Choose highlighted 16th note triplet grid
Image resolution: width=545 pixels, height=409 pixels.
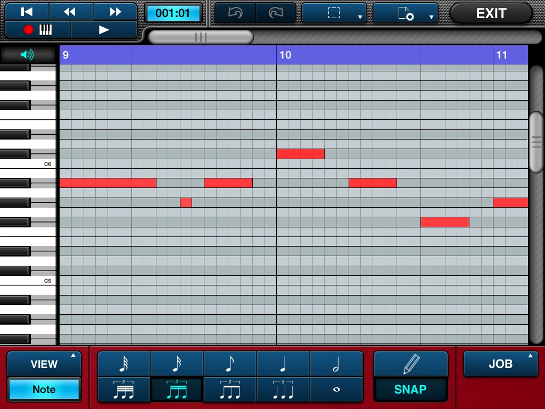pos(177,389)
